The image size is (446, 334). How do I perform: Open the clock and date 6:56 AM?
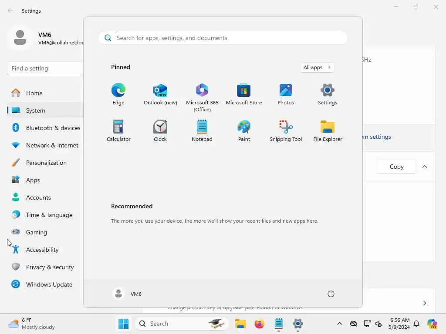pos(399,324)
